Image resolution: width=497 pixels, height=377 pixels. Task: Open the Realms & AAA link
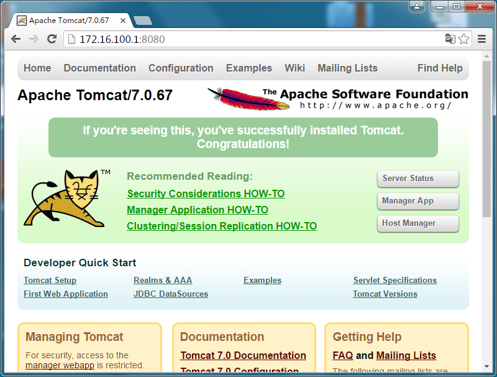click(163, 280)
